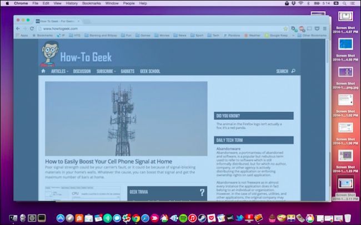Show hidden bookmarks via overflow chevron
The width and height of the screenshot is (361, 225).
pyautogui.click(x=293, y=35)
